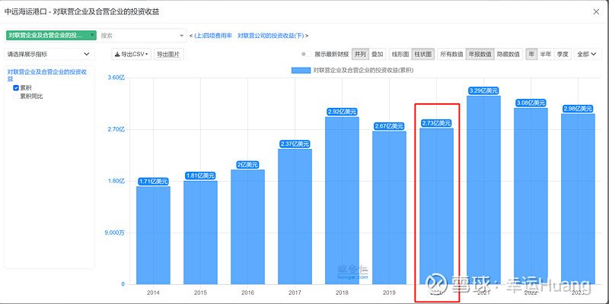The width and height of the screenshot is (609, 304).
Task: Click the 2023 bar labeled 2.98亿美元
Action: pos(578,199)
